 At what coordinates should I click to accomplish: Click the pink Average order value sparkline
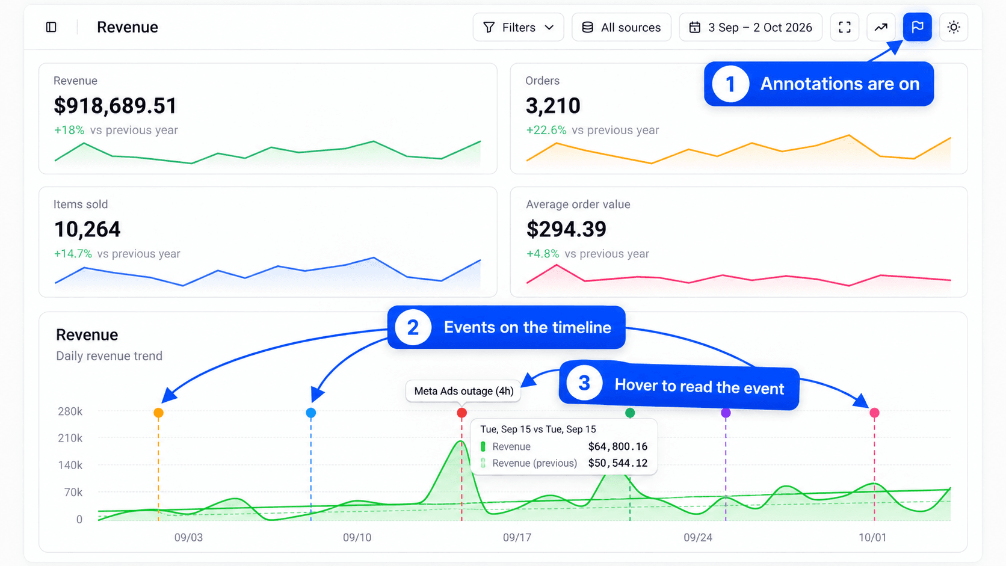(x=738, y=275)
